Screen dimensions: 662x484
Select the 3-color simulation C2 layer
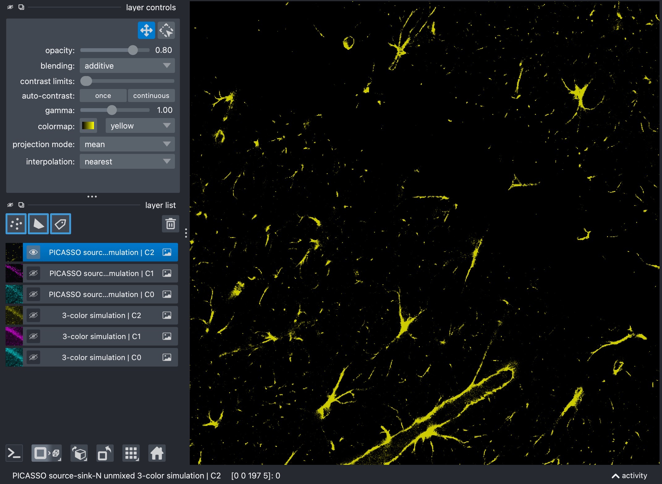(101, 315)
